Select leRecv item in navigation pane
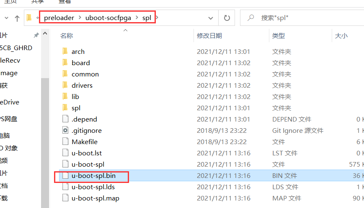The width and height of the screenshot is (364, 208). pos(10,61)
